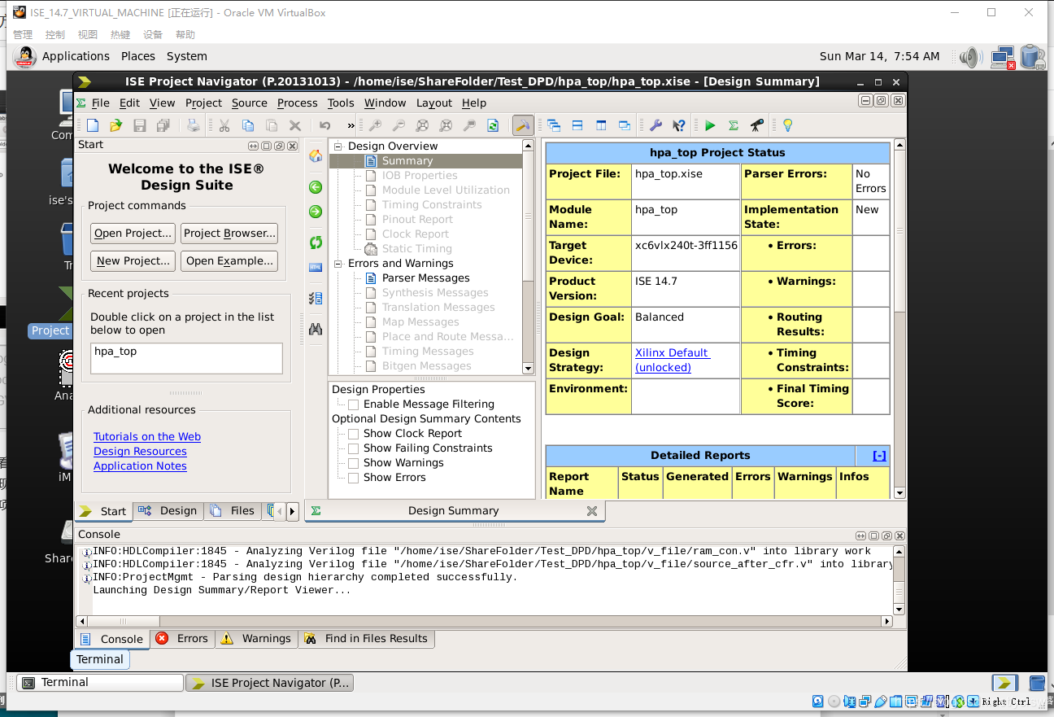Toggle the hammer tools icon in toolbar
Screen dimensions: 1054x717
click(523, 125)
